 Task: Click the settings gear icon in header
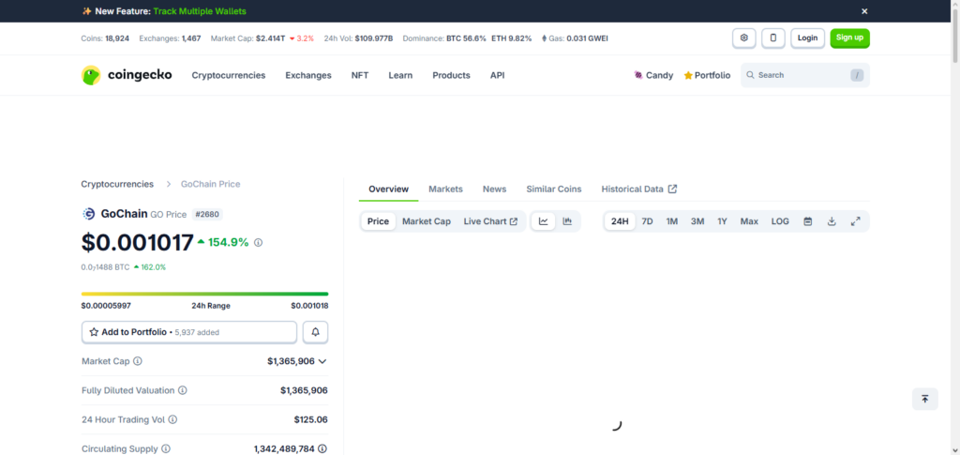[x=744, y=38]
